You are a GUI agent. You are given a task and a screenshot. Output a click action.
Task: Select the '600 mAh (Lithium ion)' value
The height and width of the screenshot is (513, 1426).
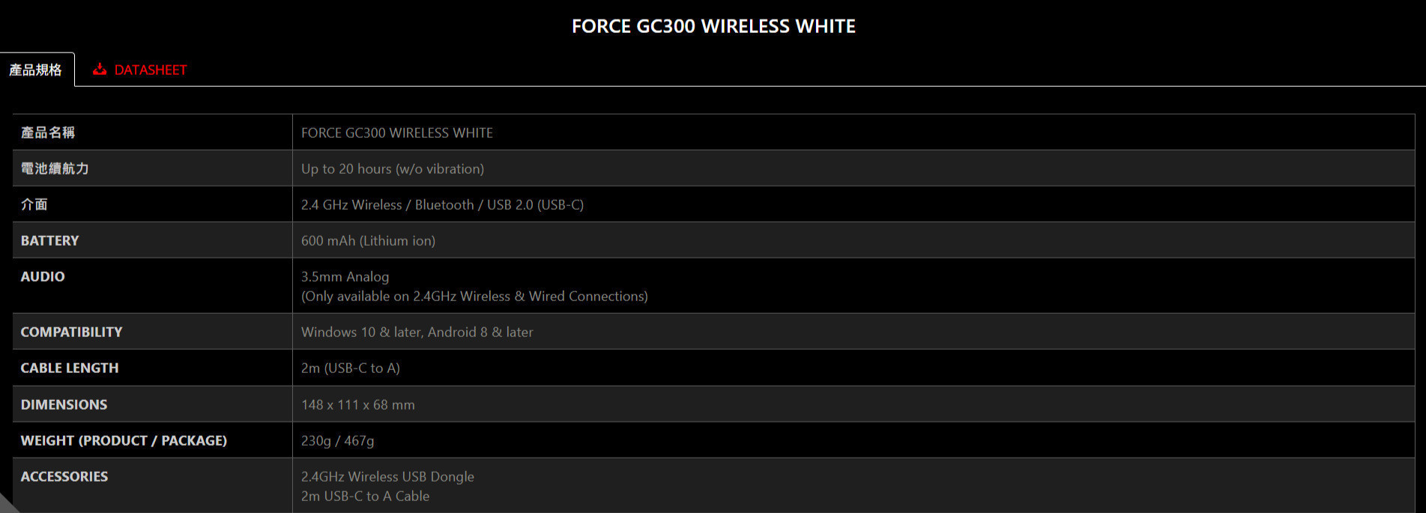[368, 240]
